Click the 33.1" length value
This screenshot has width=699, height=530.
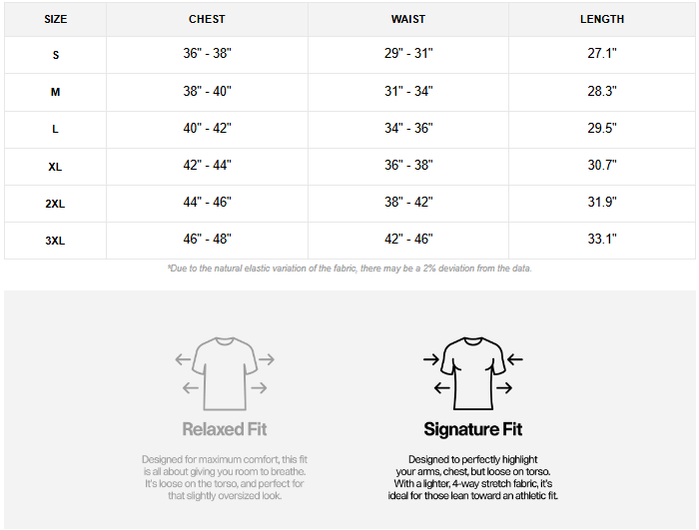coord(602,239)
